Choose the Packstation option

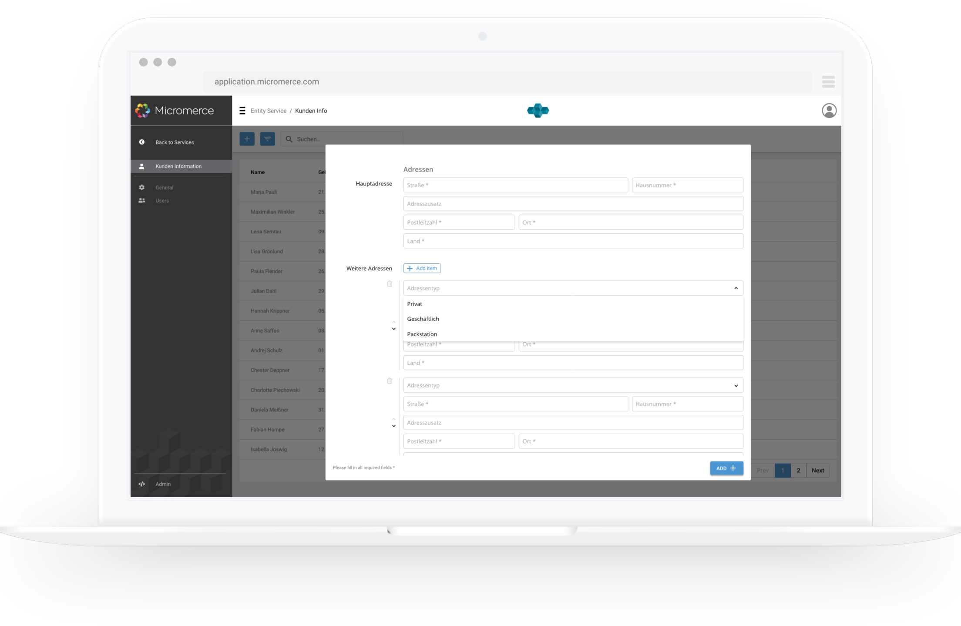[x=422, y=334]
